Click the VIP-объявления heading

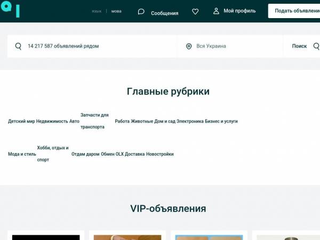(x=168, y=209)
